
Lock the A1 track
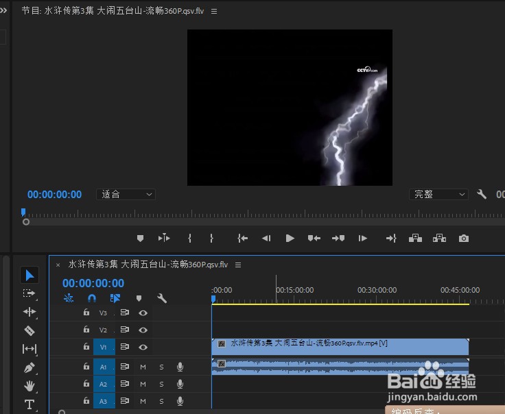[x=86, y=367]
